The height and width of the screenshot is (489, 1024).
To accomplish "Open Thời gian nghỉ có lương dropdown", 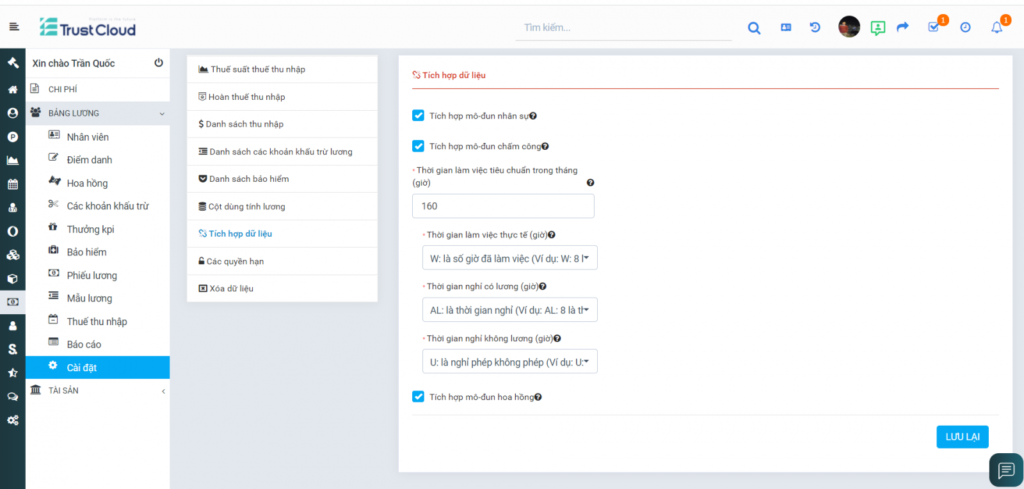I will point(509,310).
